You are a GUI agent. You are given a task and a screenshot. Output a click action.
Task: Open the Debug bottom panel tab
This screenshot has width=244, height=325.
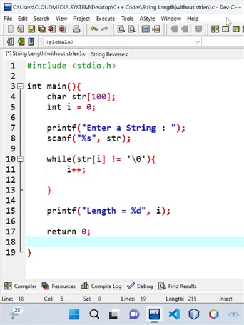[x=140, y=286]
